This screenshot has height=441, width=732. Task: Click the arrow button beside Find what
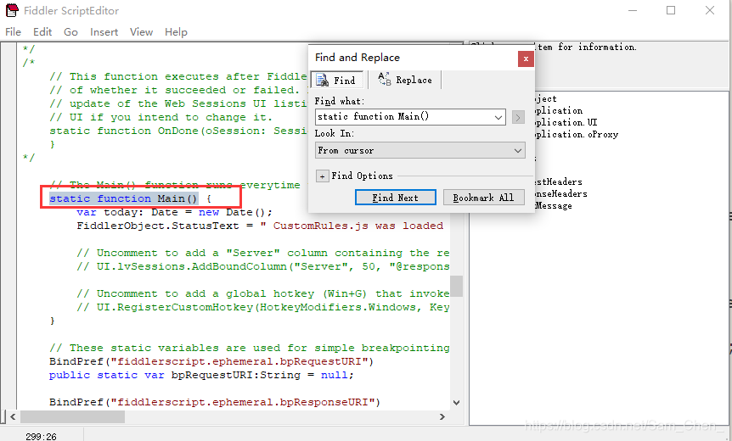coord(518,117)
